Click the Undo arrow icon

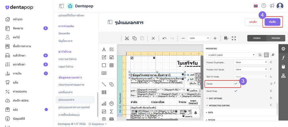[165, 38]
